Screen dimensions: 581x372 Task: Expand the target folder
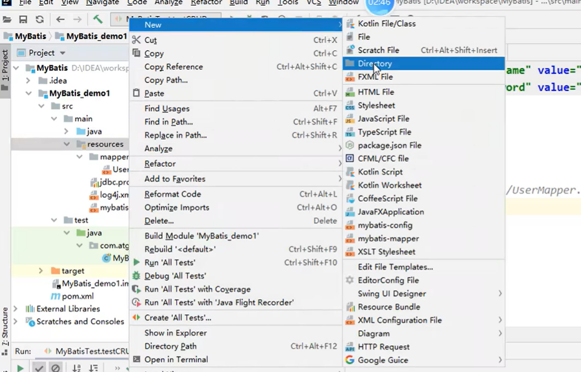coord(41,271)
